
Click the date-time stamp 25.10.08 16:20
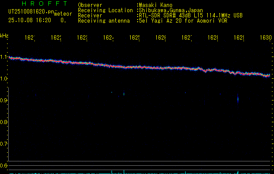click(x=30, y=20)
